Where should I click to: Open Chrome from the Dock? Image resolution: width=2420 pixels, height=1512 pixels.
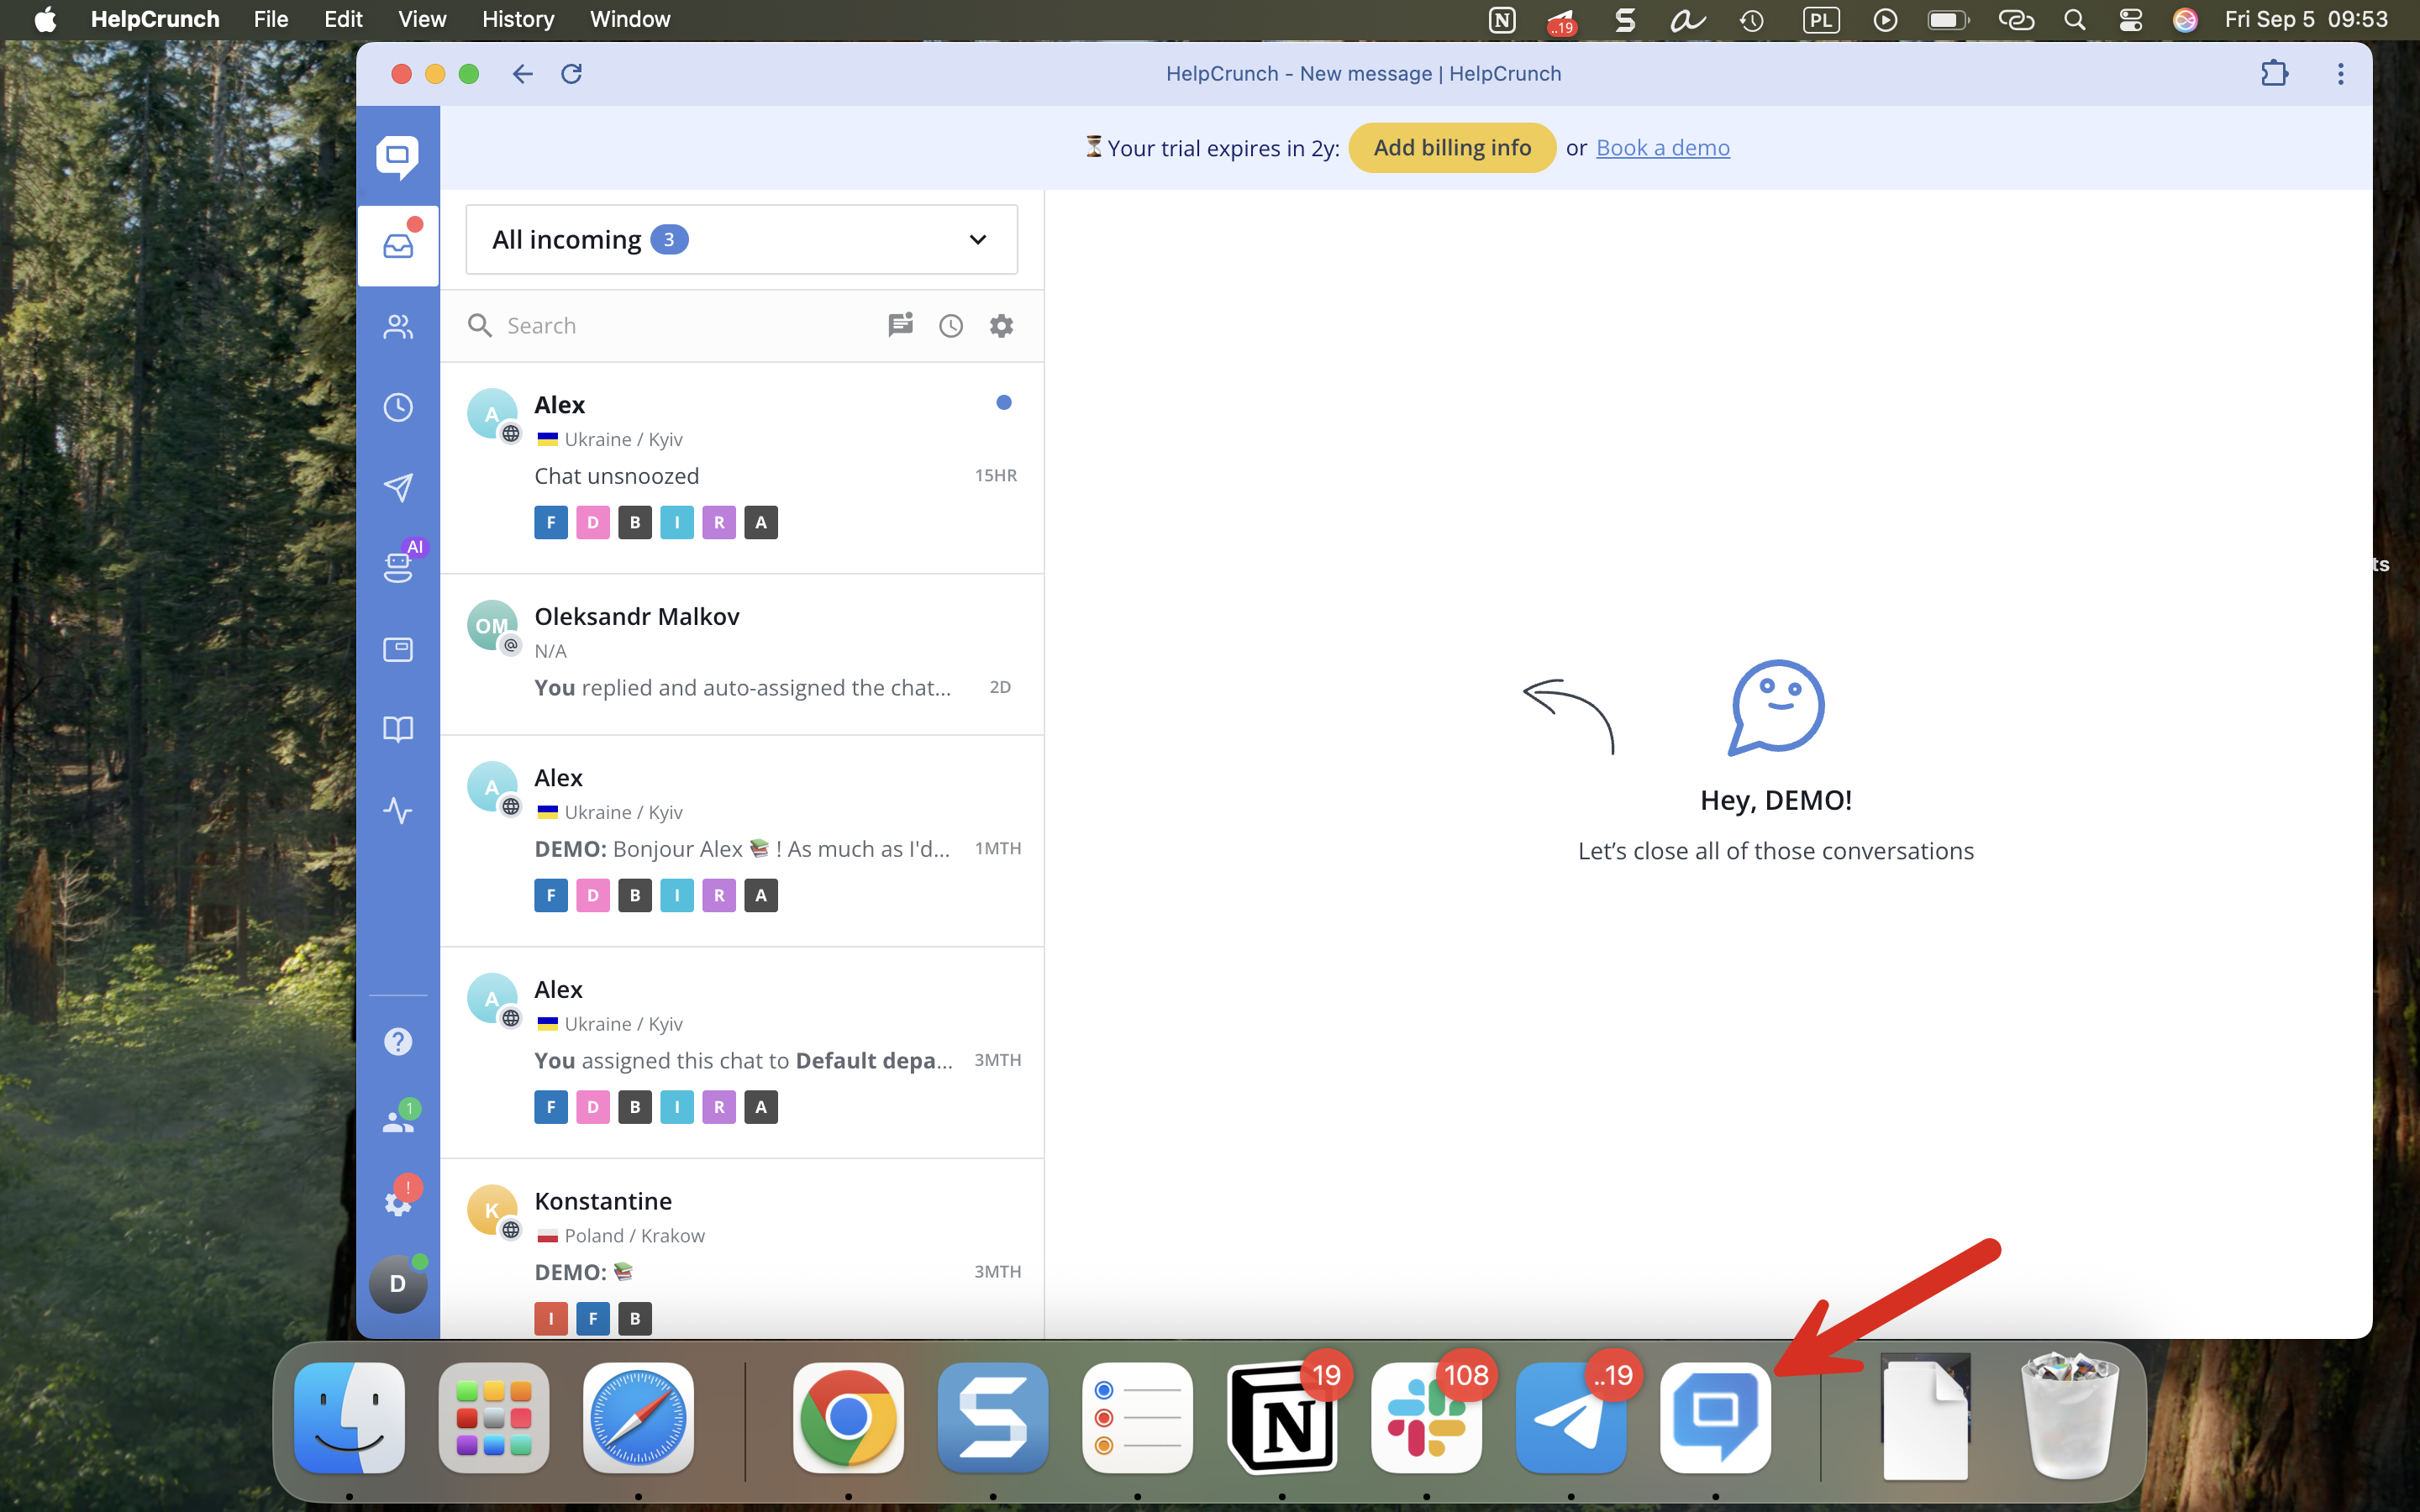pyautogui.click(x=848, y=1418)
